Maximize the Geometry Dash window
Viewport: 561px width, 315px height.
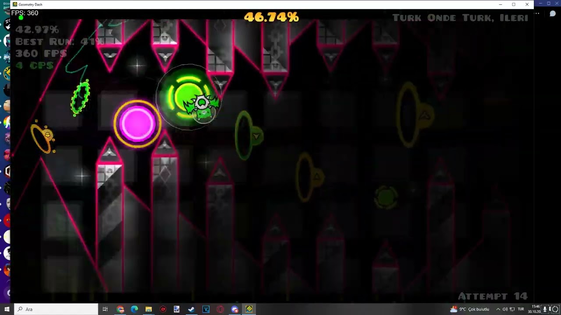pos(514,4)
